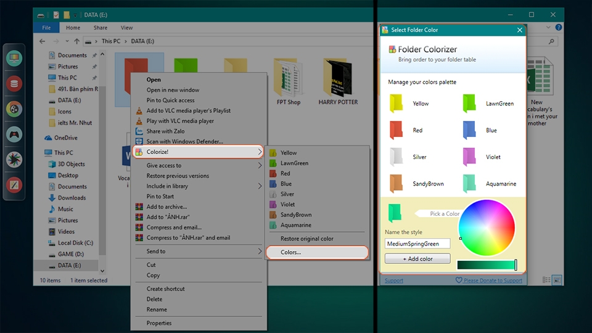The image size is (592, 333).
Task: Expand the Include in library submenu
Action: pyautogui.click(x=198, y=186)
